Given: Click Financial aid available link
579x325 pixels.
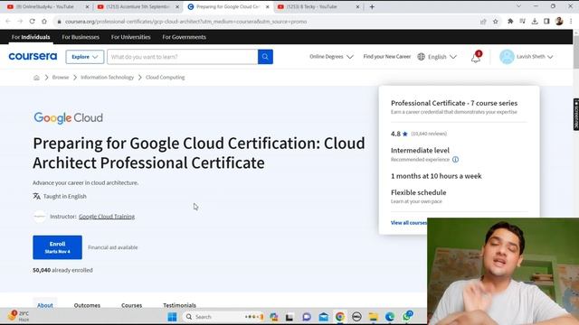Looking at the screenshot, I should pos(112,247).
